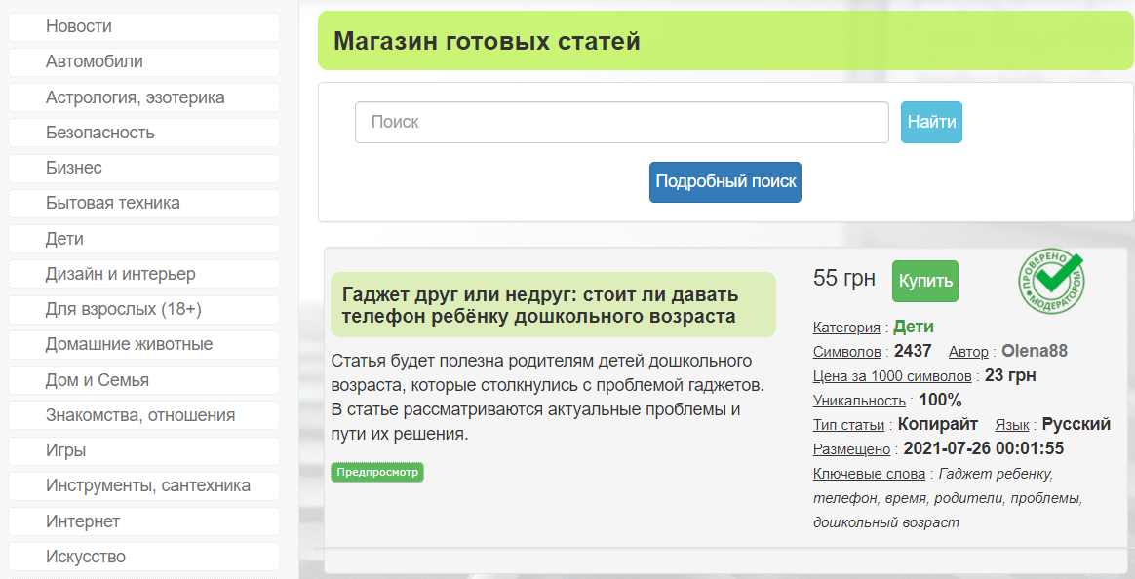Click the Купить button to purchase the article
The width and height of the screenshot is (1135, 579).
click(x=925, y=281)
